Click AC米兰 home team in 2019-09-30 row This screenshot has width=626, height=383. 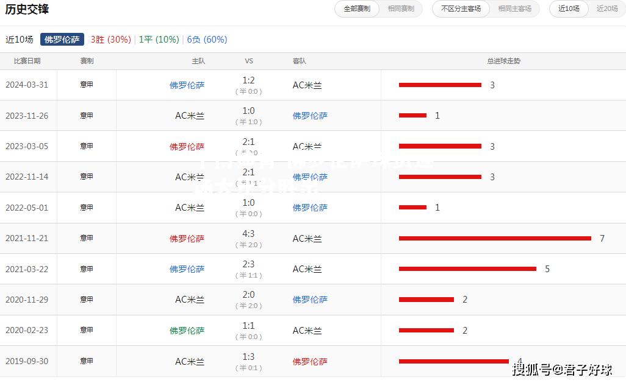(190, 362)
